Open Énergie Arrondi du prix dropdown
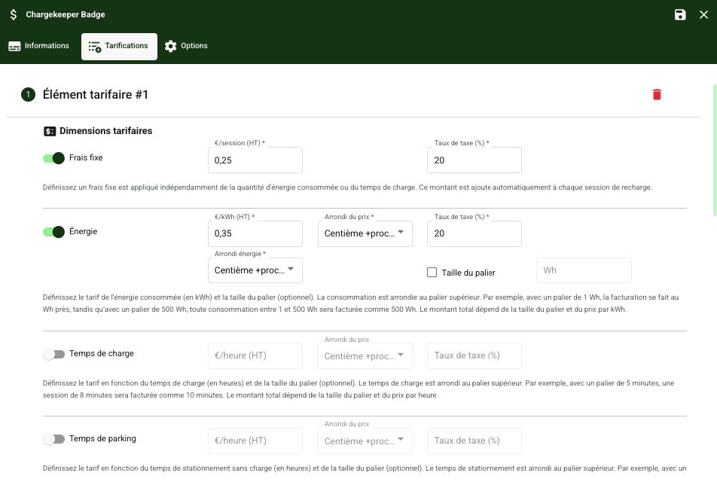 [x=365, y=233]
